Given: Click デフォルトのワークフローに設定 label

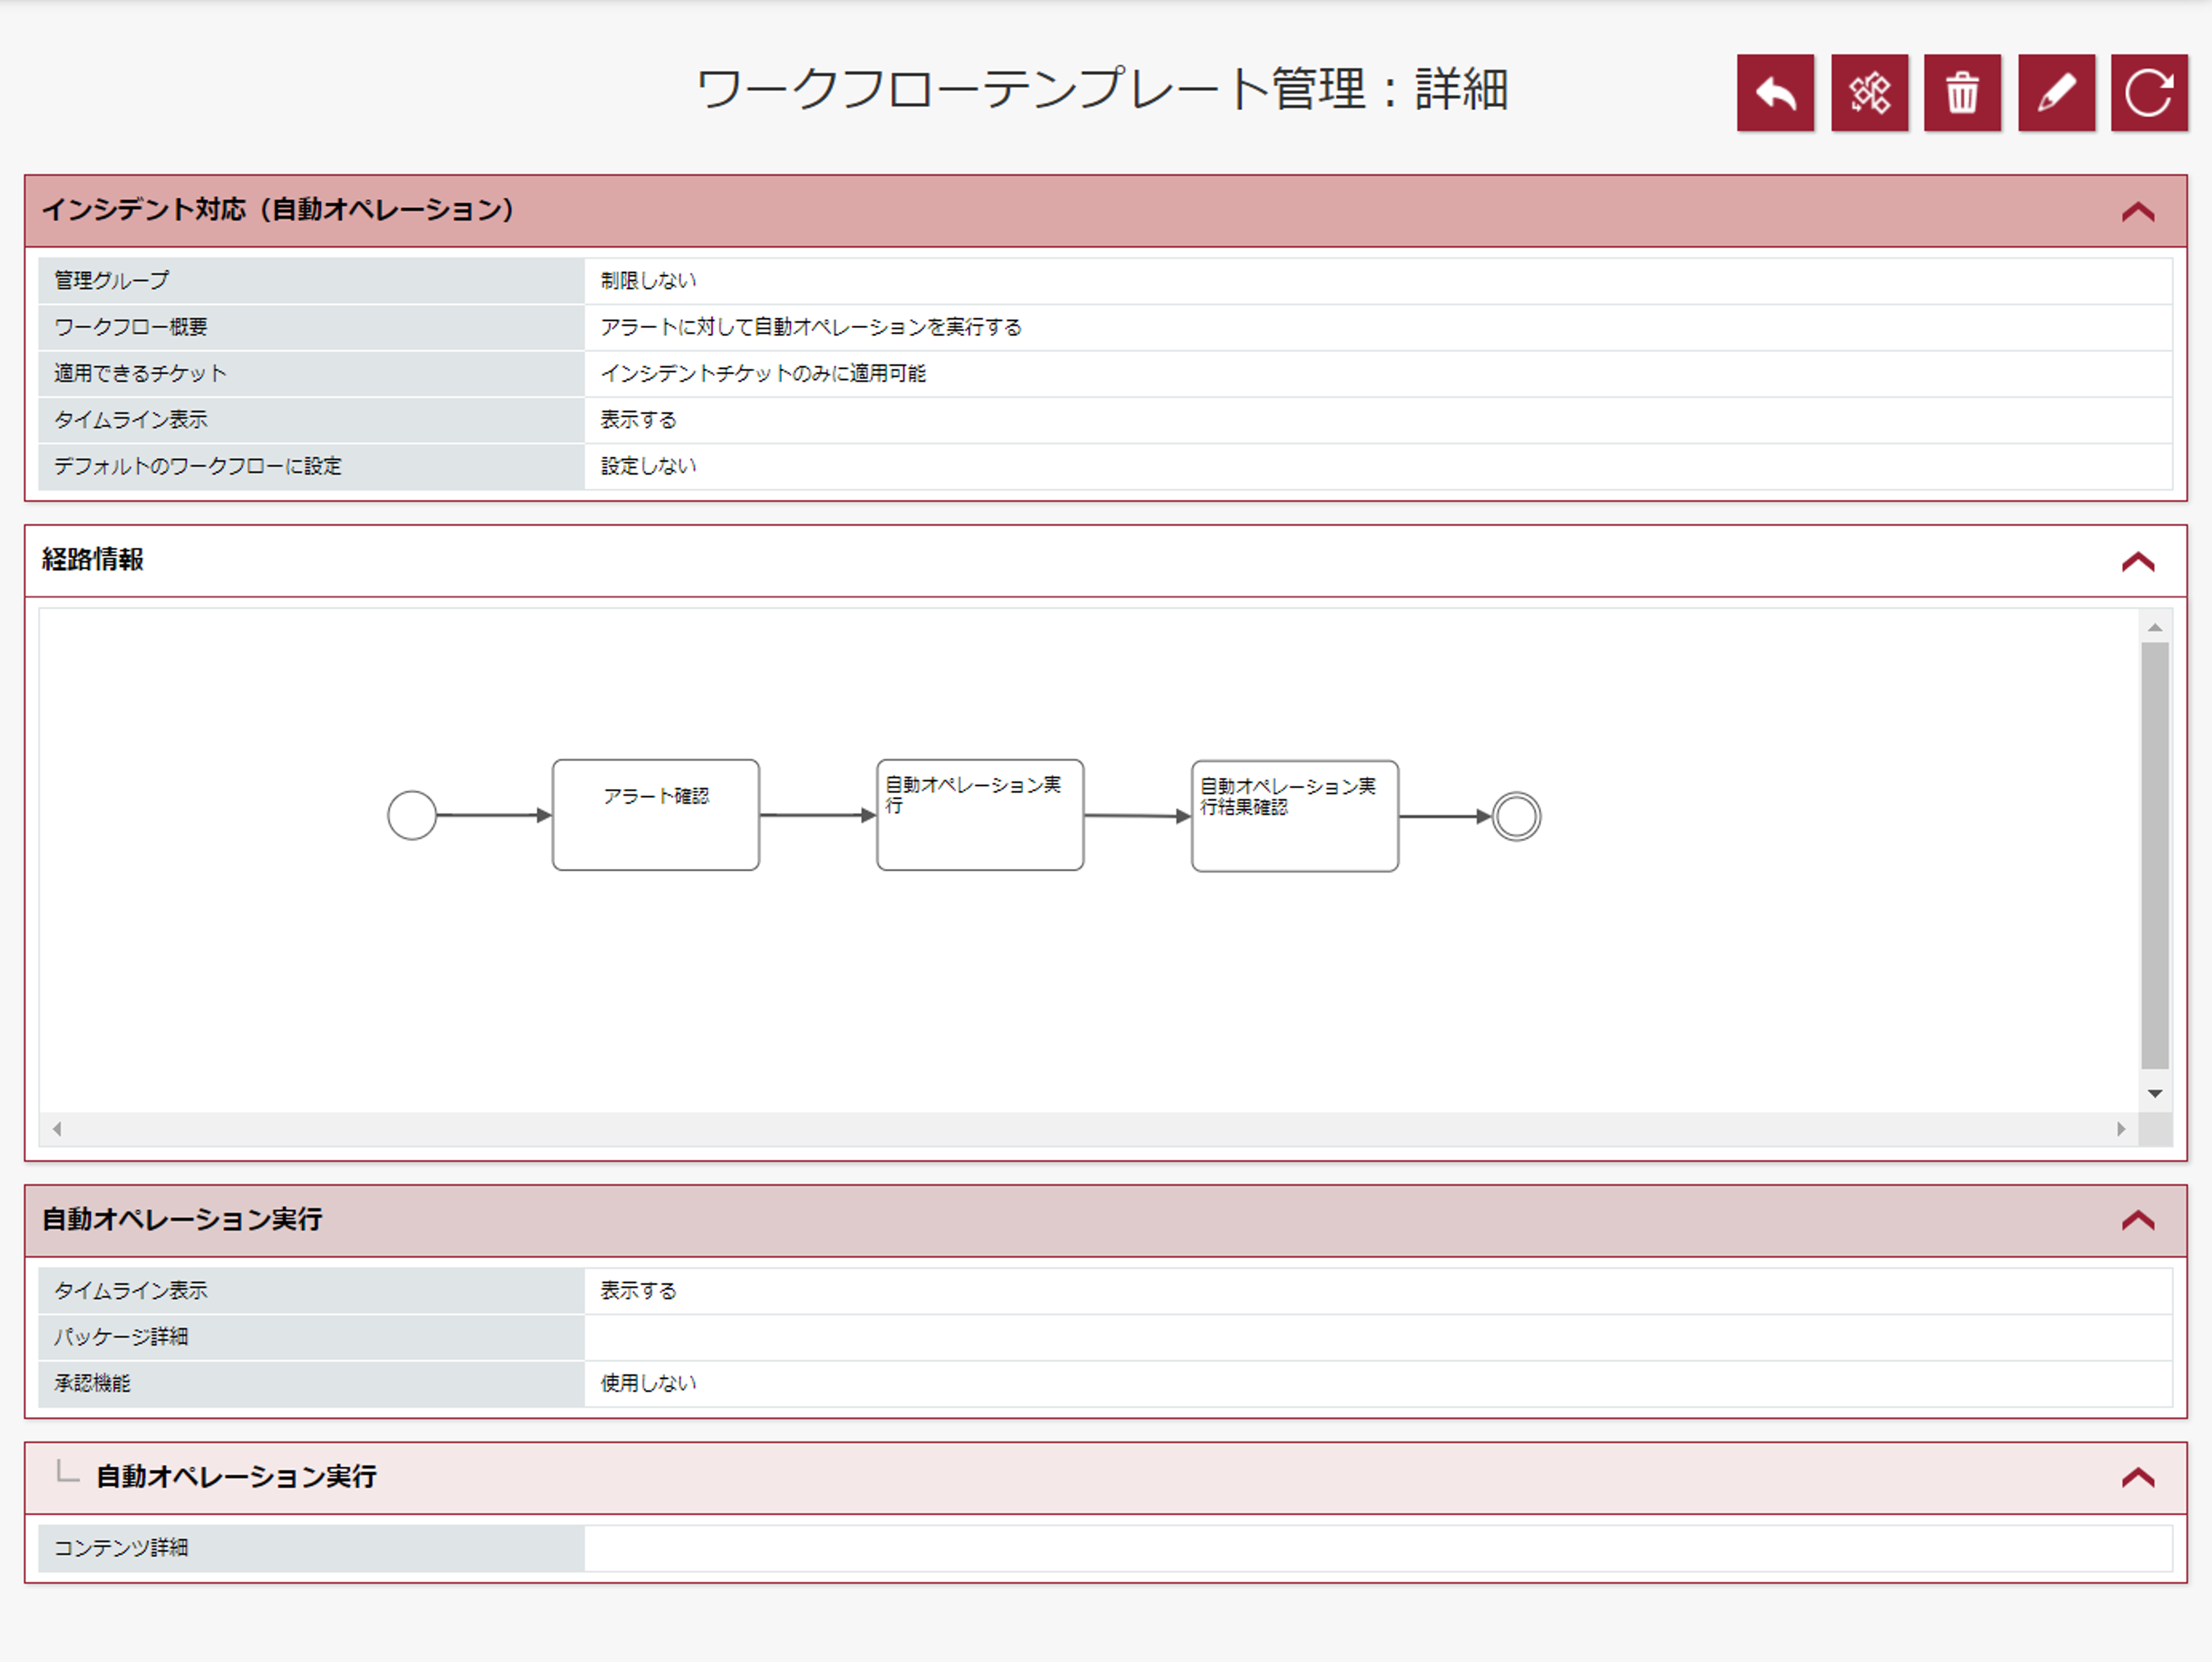Looking at the screenshot, I should 197,466.
